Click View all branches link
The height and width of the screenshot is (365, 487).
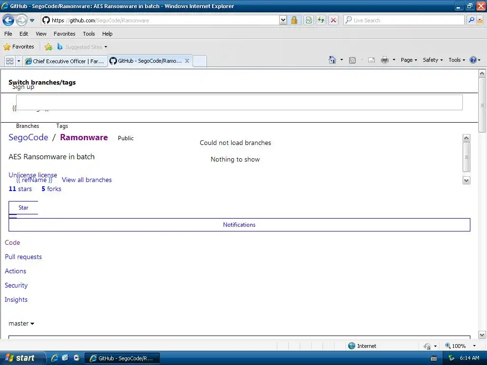coord(87,180)
